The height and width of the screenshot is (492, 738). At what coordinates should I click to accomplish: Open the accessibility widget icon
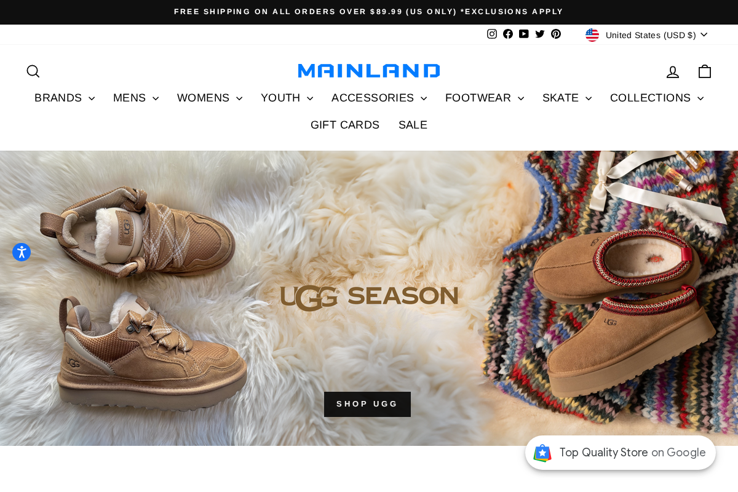point(22,252)
